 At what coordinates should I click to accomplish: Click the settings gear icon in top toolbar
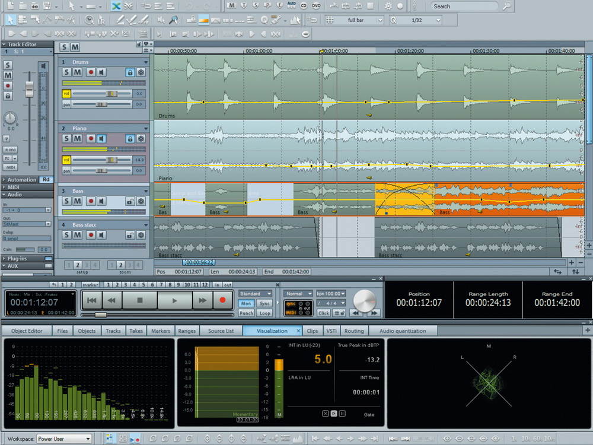388,7
